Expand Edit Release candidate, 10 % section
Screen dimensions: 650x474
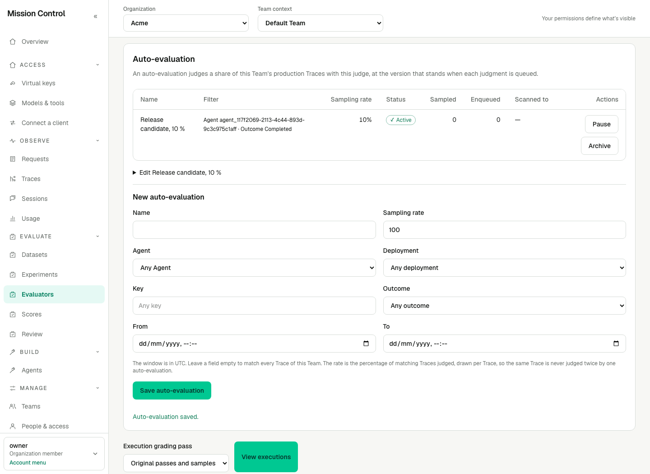pos(177,172)
